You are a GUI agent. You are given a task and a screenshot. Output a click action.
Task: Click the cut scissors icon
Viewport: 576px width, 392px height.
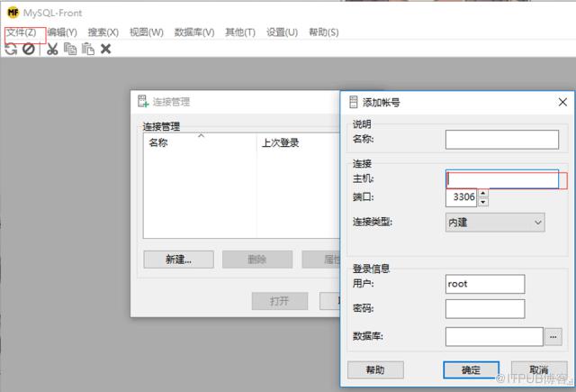point(52,49)
